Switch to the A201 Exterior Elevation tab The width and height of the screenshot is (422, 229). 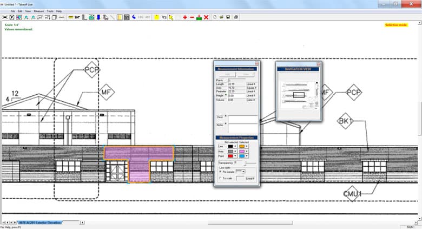tap(41, 223)
